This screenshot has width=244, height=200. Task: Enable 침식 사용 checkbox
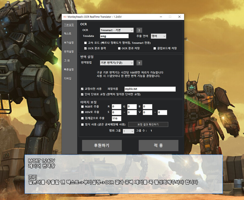tap(82, 125)
